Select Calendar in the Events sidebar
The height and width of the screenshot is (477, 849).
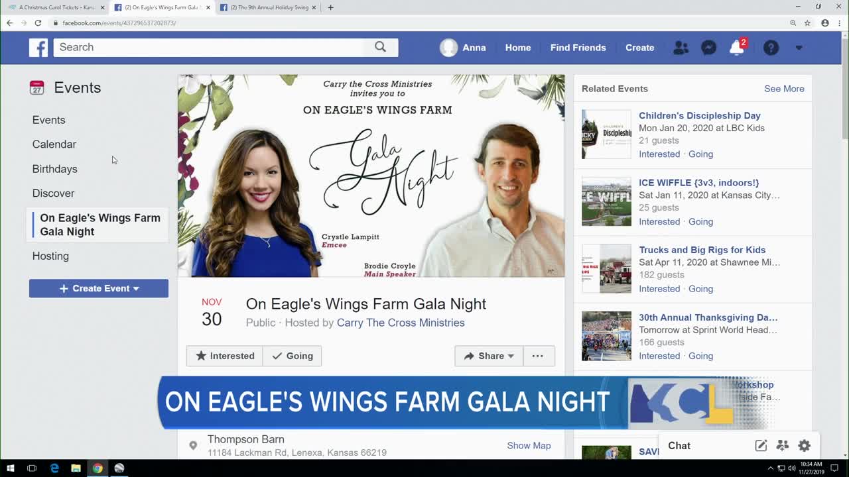[54, 144]
